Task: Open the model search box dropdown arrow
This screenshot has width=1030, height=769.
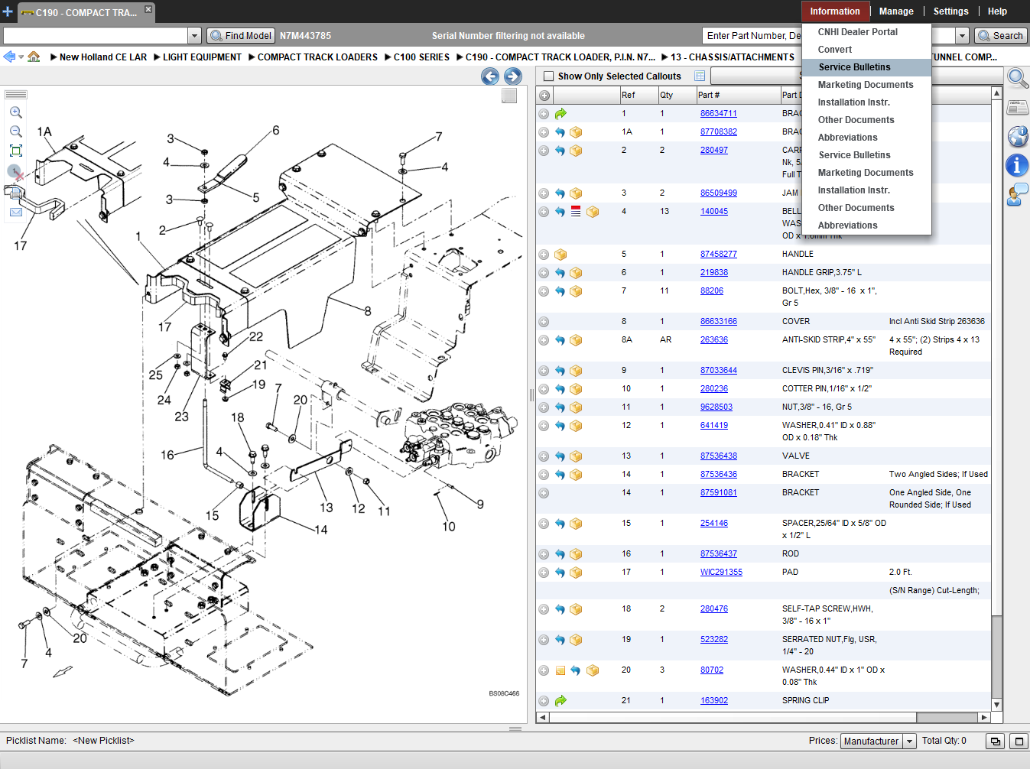Action: [194, 35]
